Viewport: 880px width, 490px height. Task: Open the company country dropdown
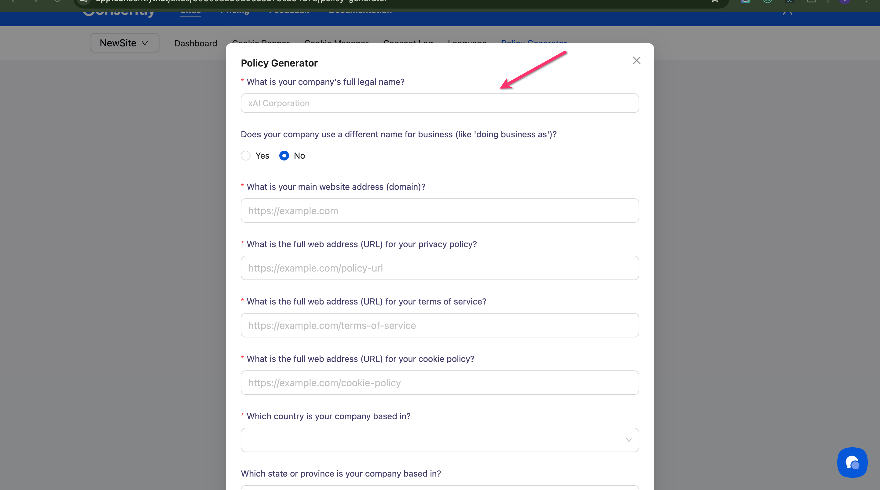(434, 440)
